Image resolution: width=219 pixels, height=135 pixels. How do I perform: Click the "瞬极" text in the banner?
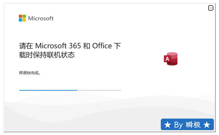click(x=193, y=125)
